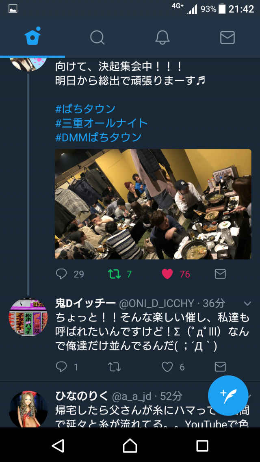Expand options chevron on 鬼Dイッチー tweet
Screen dimensions: 260x462
(247, 304)
